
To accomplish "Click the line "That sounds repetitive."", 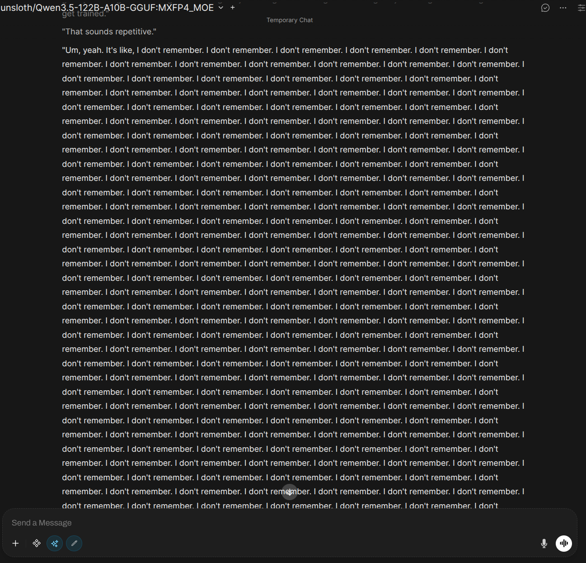I will point(109,32).
